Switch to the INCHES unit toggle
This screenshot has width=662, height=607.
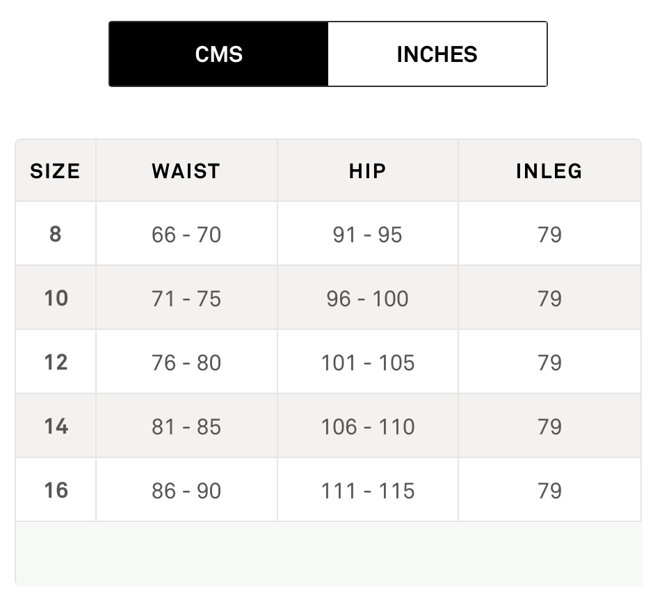pyautogui.click(x=437, y=54)
